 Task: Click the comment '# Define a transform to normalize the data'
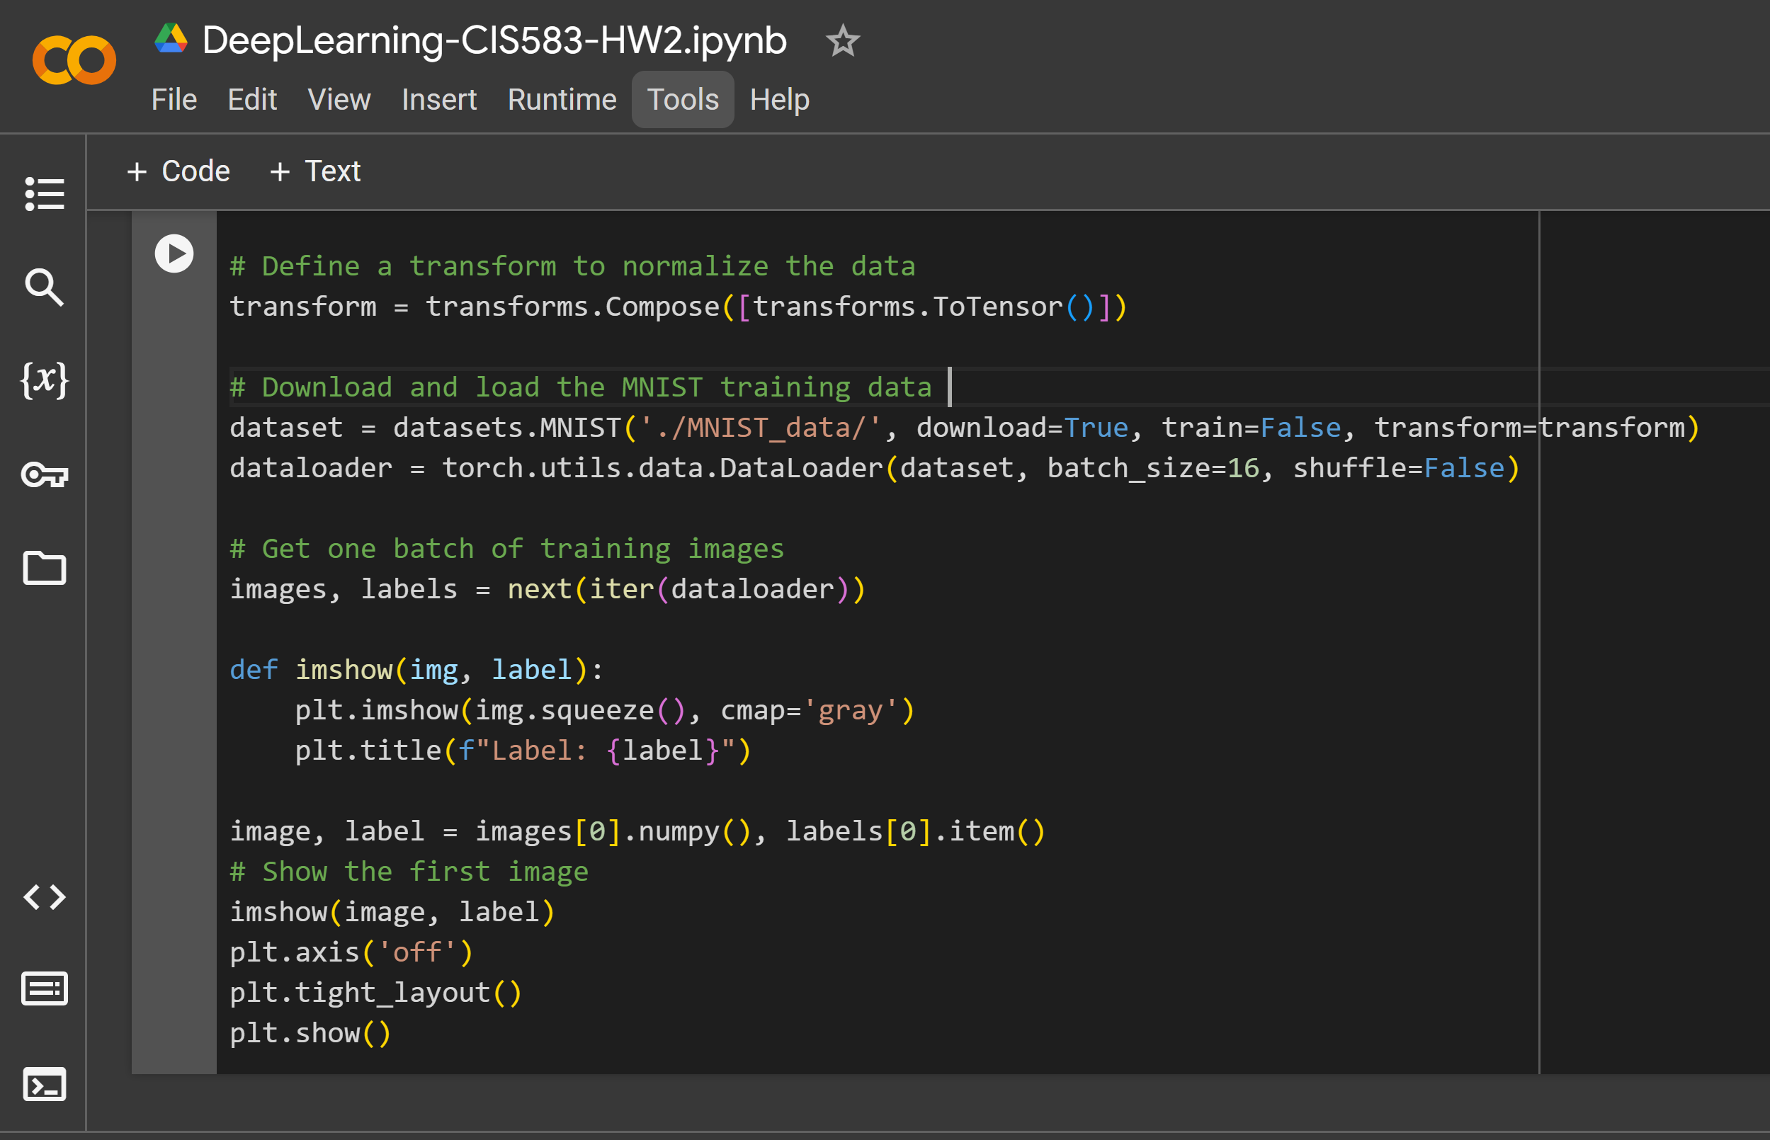point(573,266)
